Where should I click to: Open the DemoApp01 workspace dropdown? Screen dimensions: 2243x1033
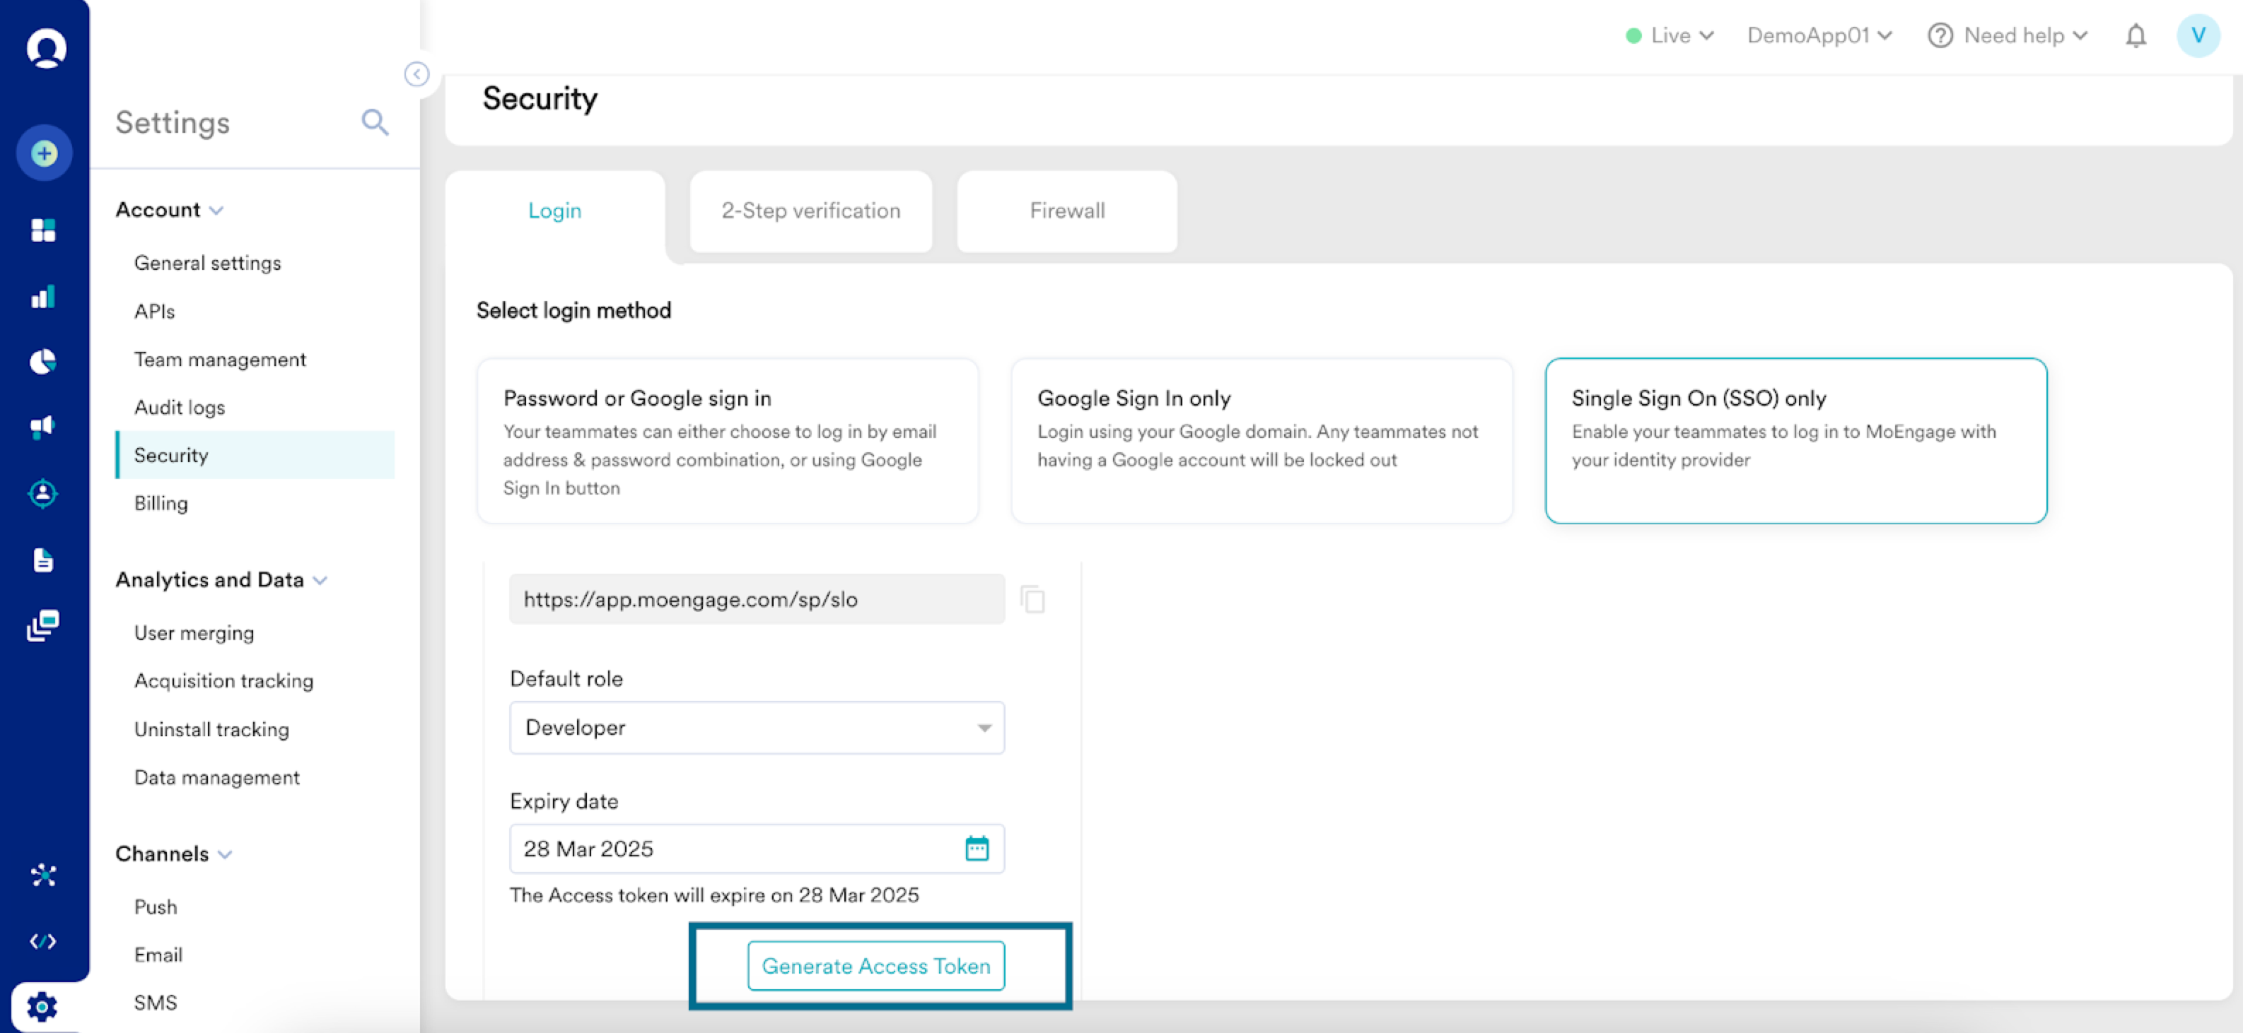pyautogui.click(x=1819, y=35)
